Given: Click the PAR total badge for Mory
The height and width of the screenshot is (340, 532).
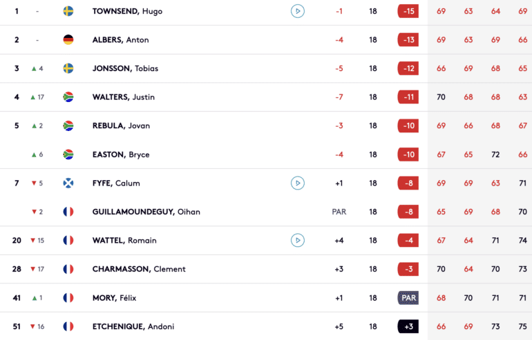Looking at the screenshot, I should 408,298.
